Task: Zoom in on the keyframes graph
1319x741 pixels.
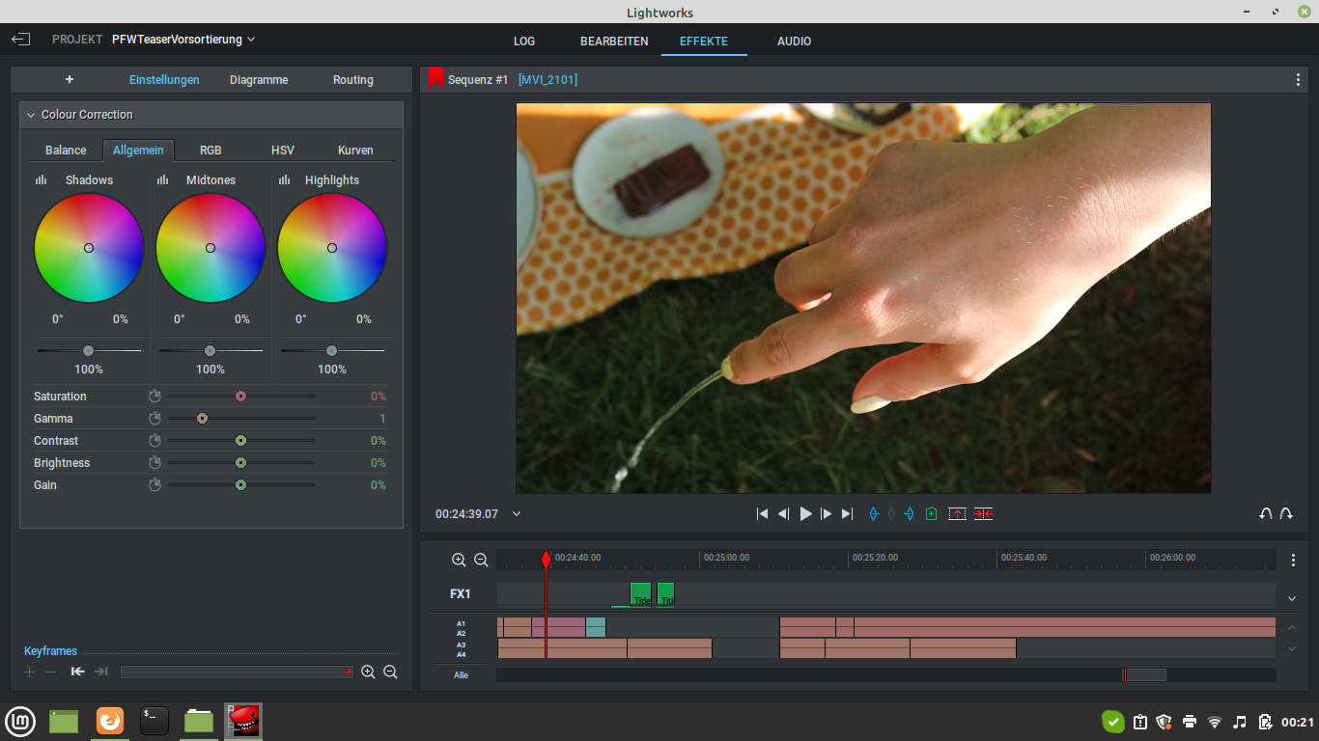Action: 368,672
